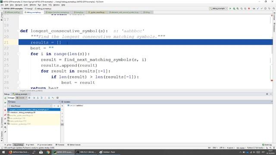Toggle fold marker at for loop line 23
This screenshot has width=276, height=155.
pyautogui.click(x=18, y=54)
